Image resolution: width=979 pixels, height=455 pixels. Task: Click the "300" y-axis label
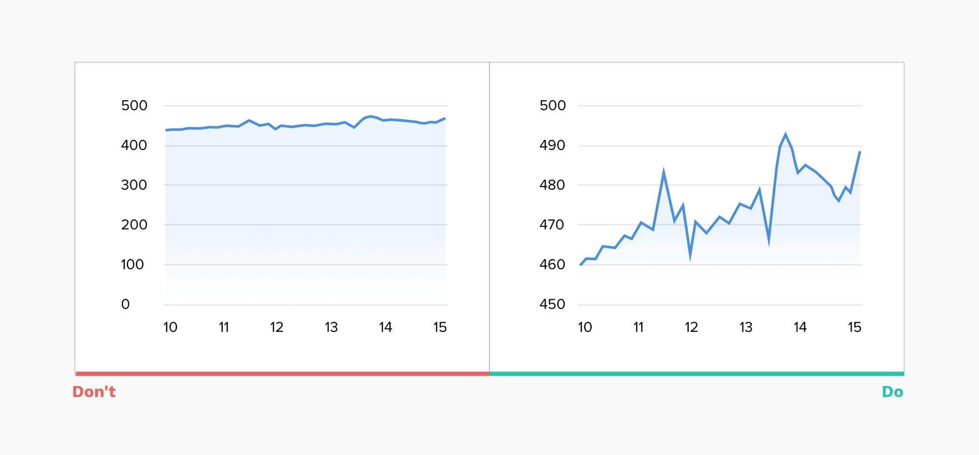click(134, 185)
